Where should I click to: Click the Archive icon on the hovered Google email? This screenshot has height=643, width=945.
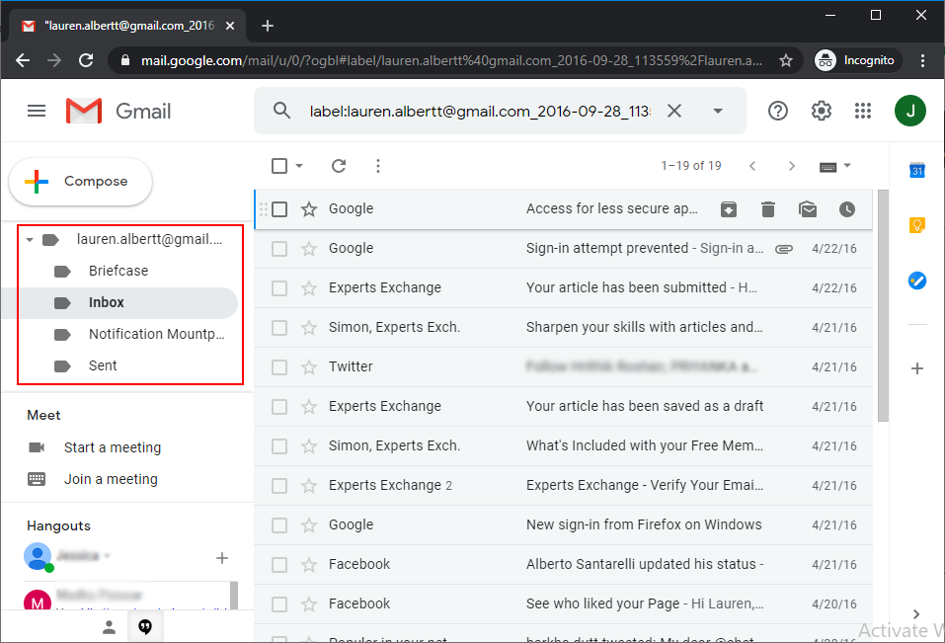tap(728, 208)
